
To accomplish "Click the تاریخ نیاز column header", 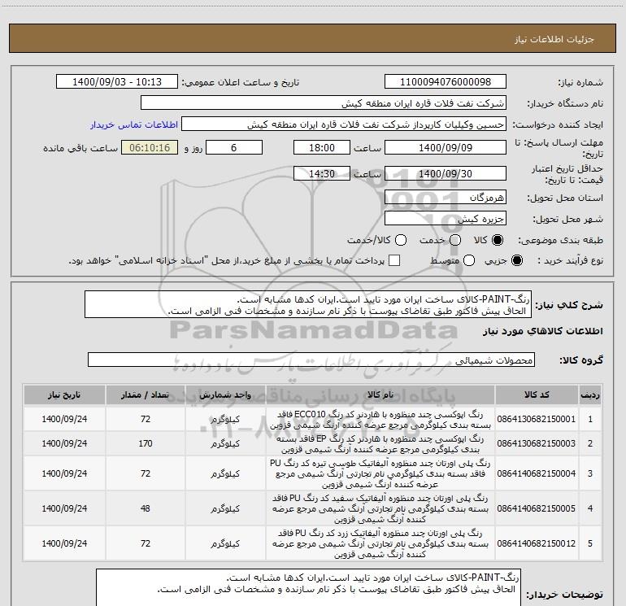I will click(64, 395).
